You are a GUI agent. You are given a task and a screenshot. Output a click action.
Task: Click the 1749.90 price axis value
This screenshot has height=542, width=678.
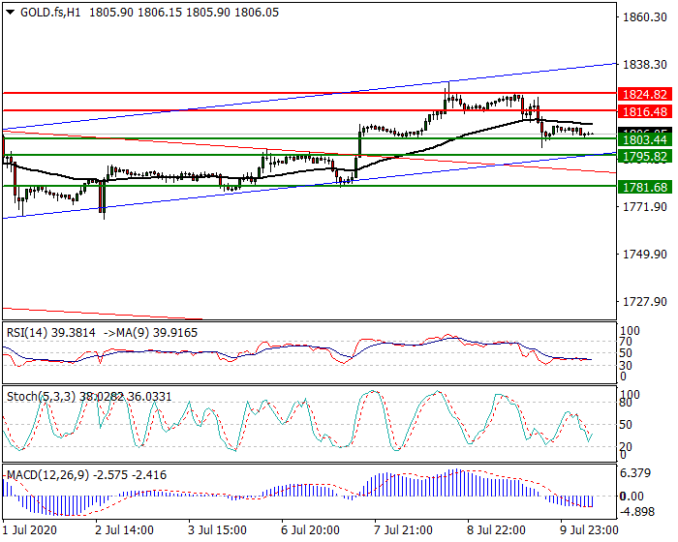[x=644, y=255]
